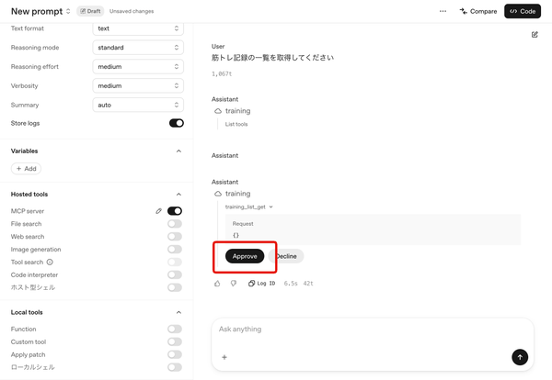
Task: Enable the File search toggle
Action: click(x=175, y=224)
